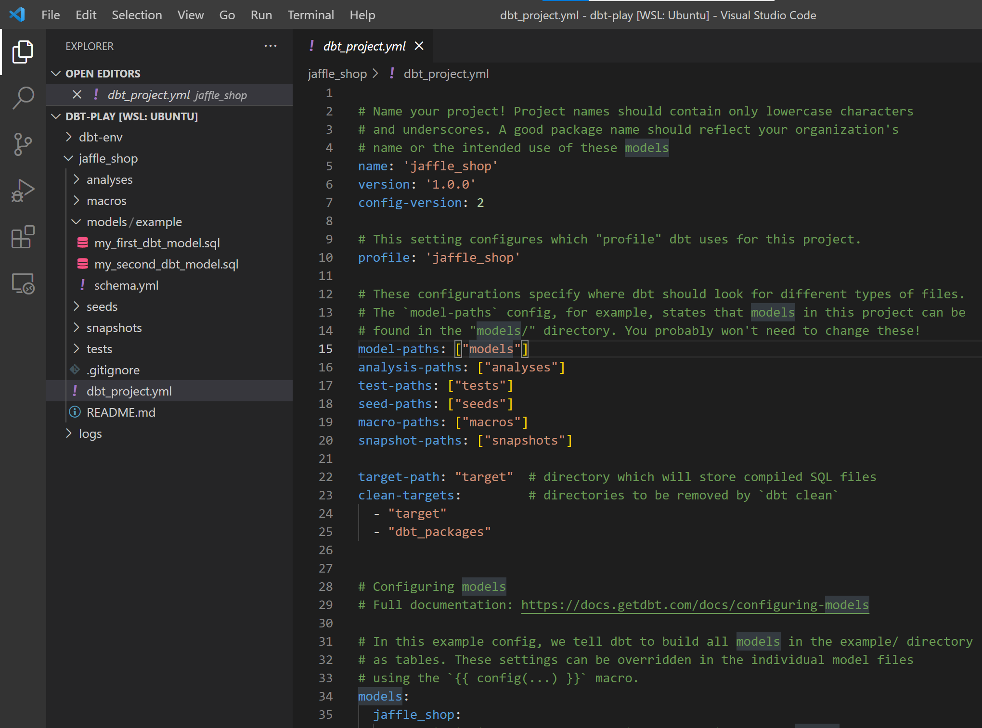The height and width of the screenshot is (728, 982).
Task: Open the Go menu
Action: [227, 15]
